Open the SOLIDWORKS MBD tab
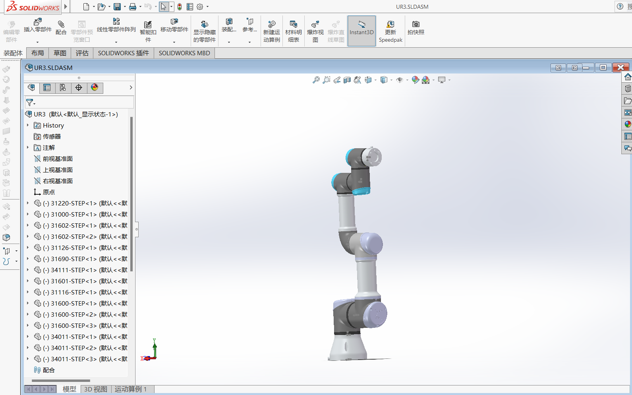 (184, 53)
